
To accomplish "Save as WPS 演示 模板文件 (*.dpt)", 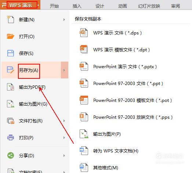I will click(122, 50).
